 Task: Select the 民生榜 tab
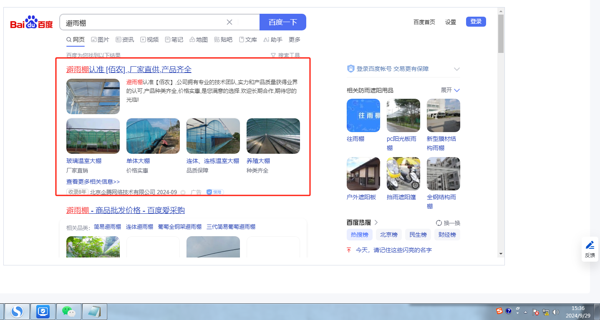coord(418,235)
